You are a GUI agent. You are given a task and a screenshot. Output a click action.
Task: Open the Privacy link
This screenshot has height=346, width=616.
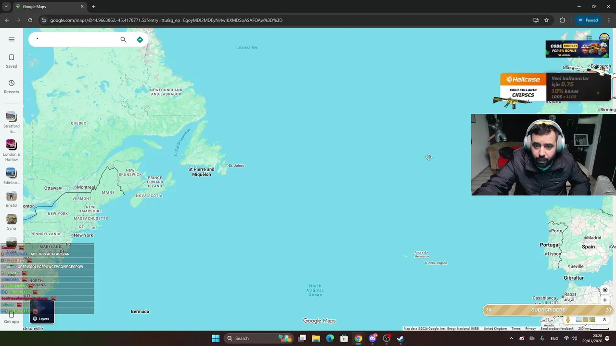[x=530, y=329]
